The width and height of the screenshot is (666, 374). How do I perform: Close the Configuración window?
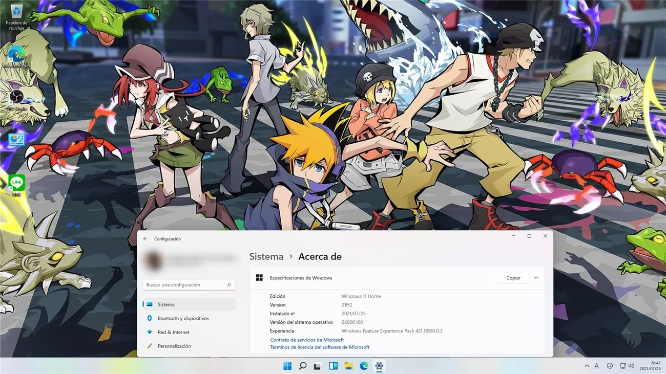tap(545, 236)
